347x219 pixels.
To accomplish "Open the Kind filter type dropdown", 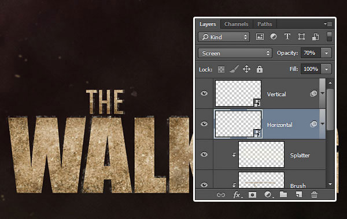I will [x=224, y=37].
